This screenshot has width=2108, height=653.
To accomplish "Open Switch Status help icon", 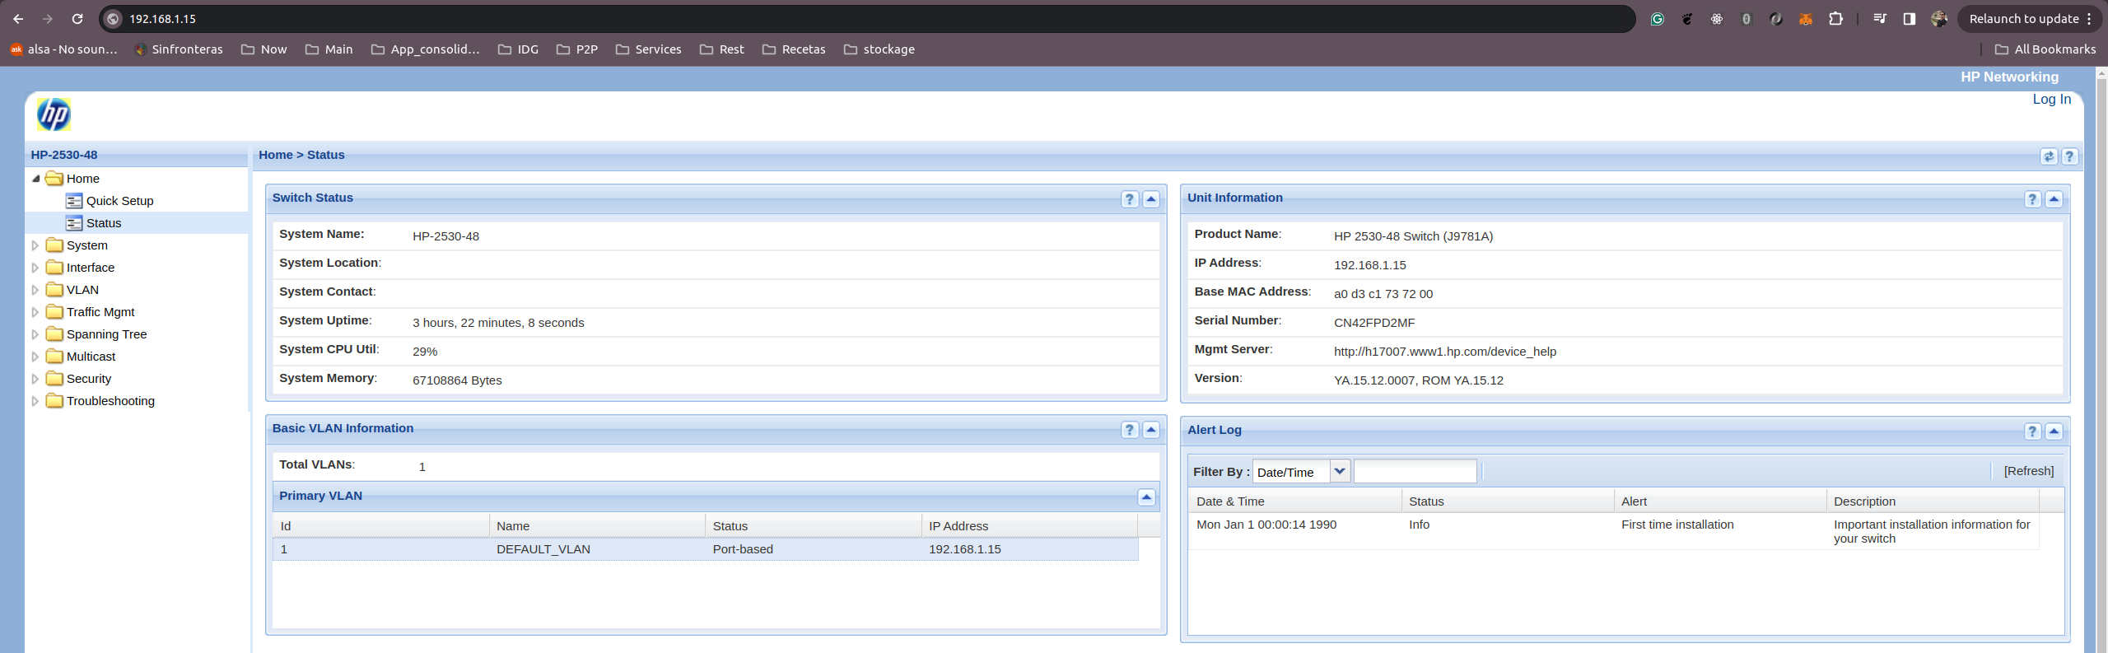I will click(x=1130, y=199).
